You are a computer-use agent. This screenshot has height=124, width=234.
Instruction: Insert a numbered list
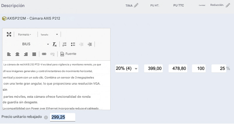pos(64,44)
